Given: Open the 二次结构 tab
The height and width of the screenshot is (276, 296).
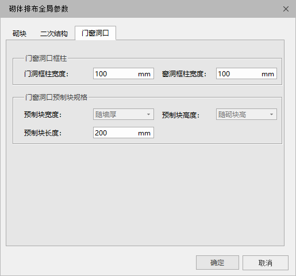Looking at the screenshot, I should pyautogui.click(x=54, y=33).
